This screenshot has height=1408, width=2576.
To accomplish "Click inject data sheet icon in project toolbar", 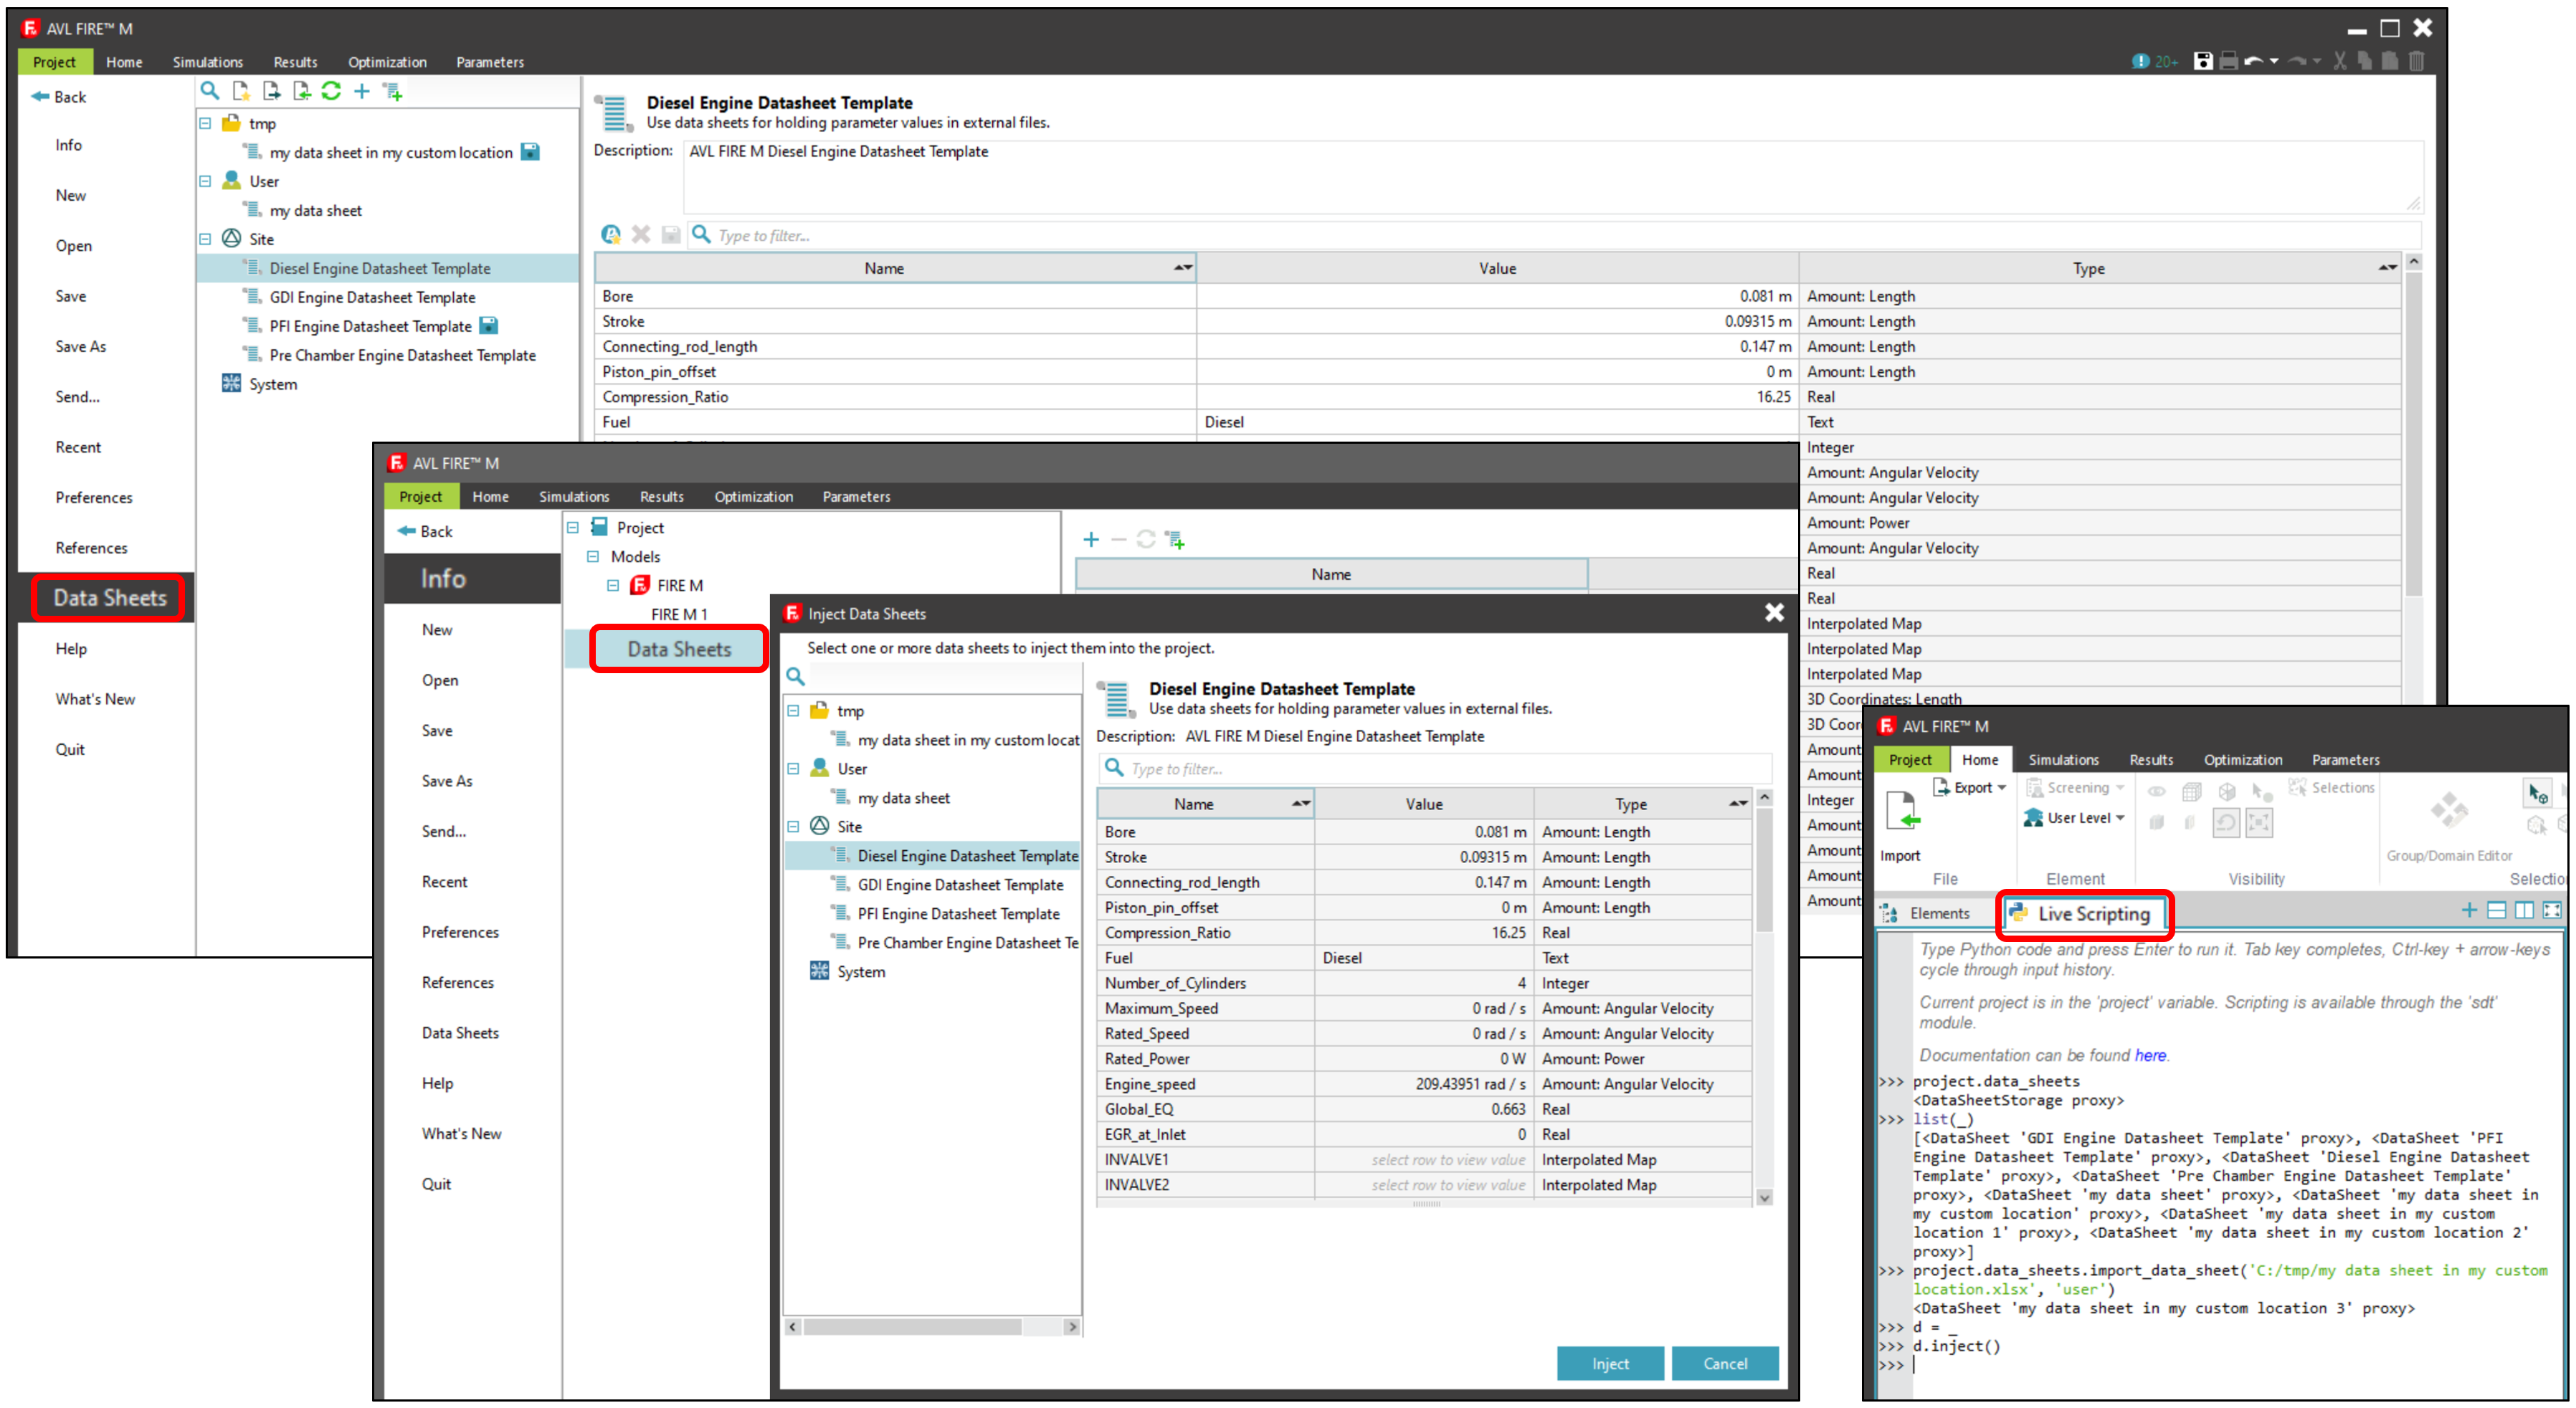I will pyautogui.click(x=1176, y=540).
